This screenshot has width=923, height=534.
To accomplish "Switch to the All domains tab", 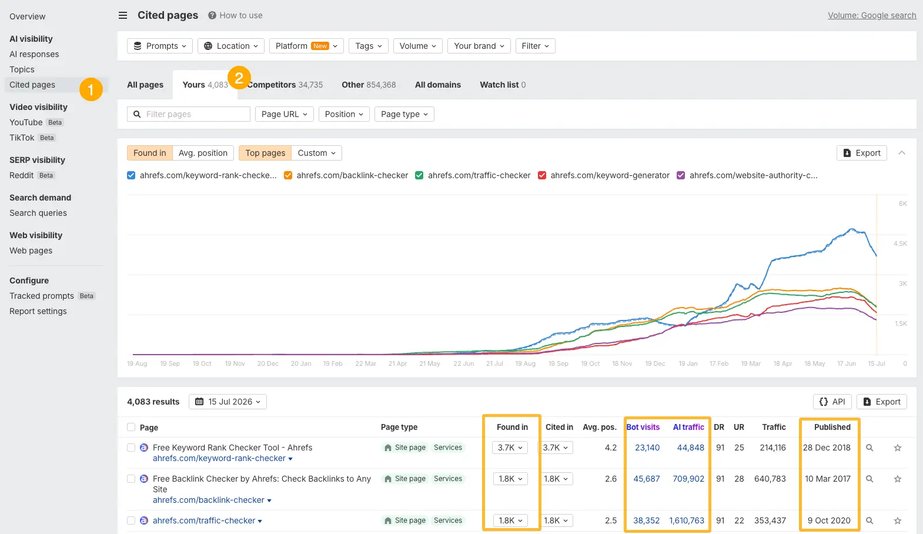I will (x=438, y=85).
